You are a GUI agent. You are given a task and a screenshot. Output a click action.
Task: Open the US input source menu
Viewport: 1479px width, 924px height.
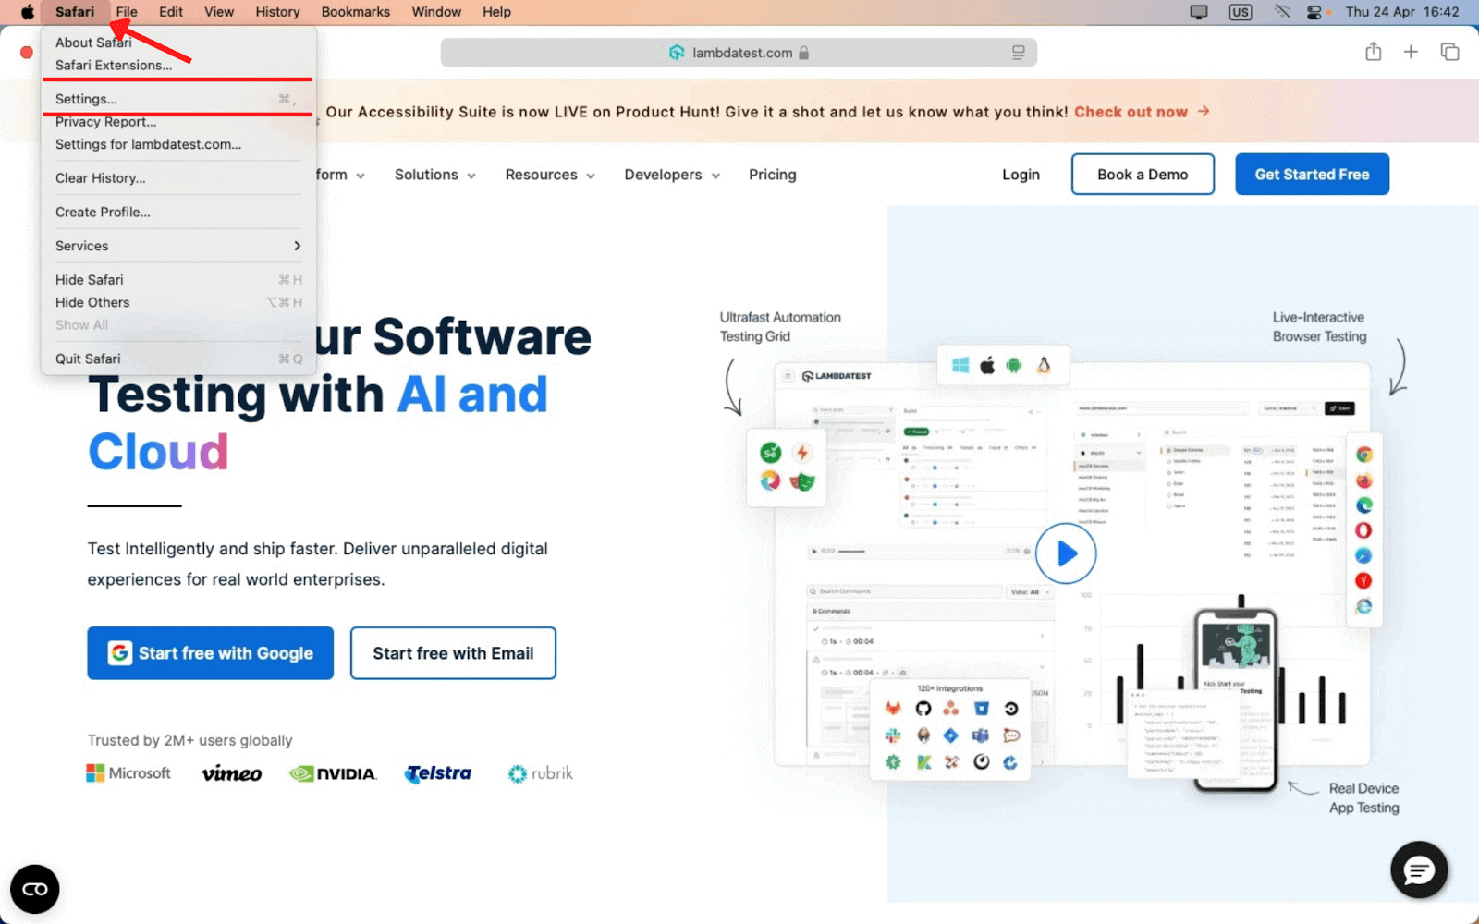(x=1240, y=12)
